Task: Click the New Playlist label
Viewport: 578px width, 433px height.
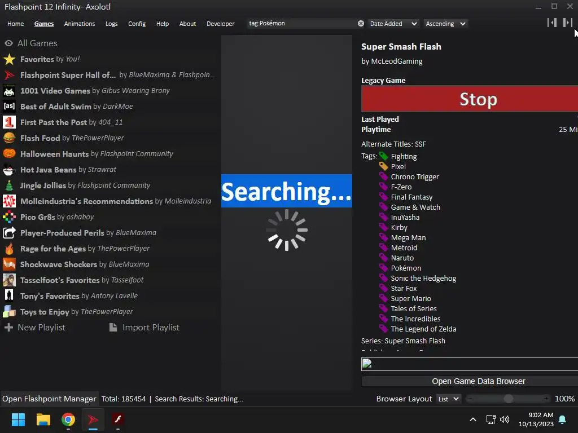Action: point(41,328)
